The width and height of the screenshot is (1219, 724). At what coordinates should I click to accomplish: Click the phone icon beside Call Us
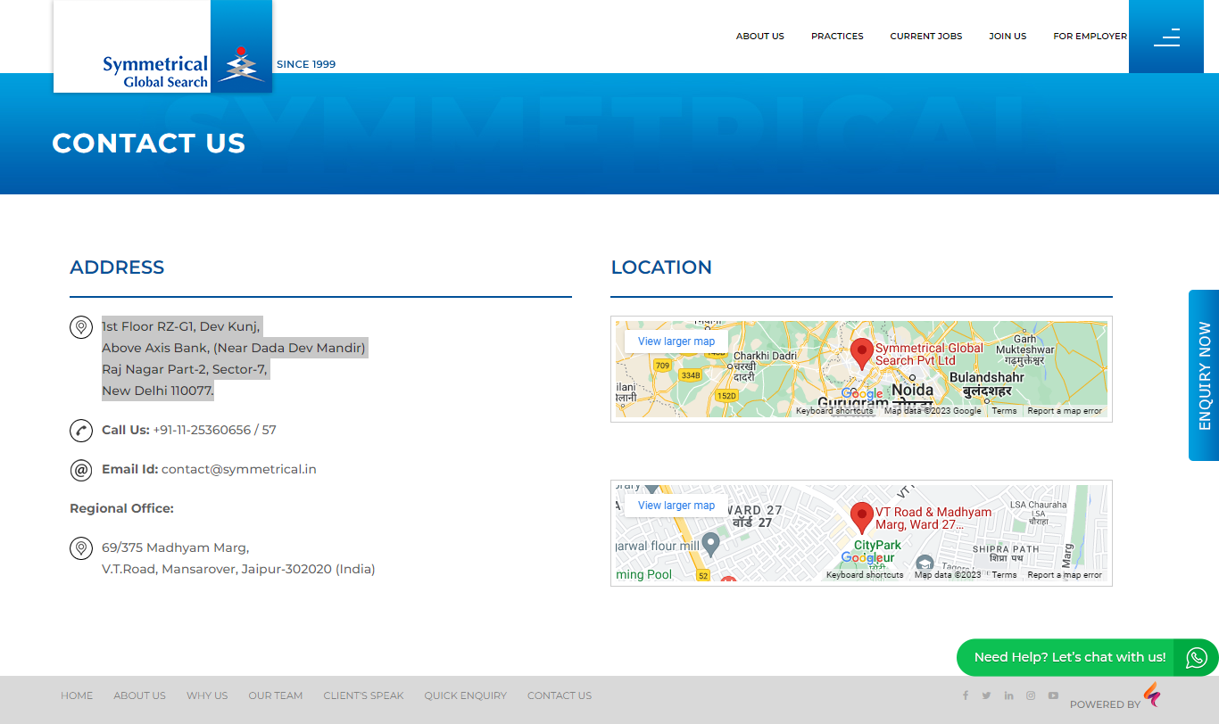(x=81, y=431)
